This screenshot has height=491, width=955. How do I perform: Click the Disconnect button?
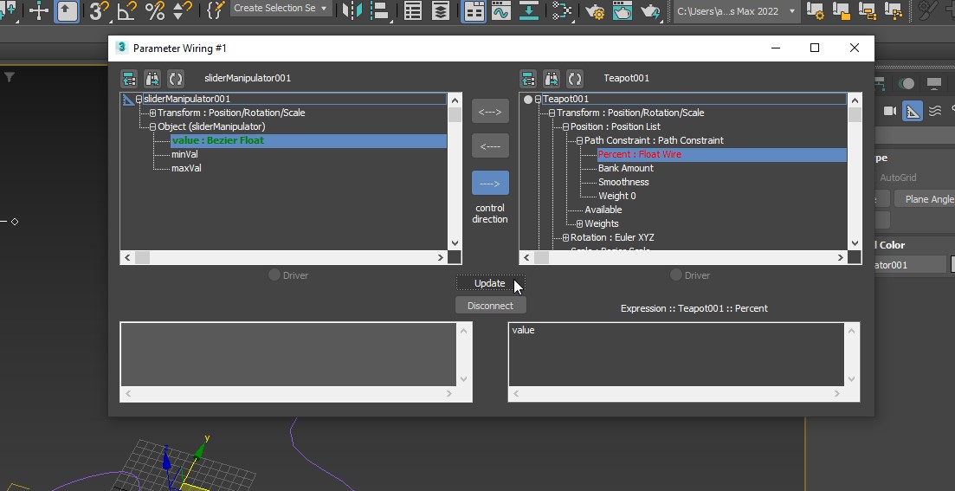click(x=490, y=306)
